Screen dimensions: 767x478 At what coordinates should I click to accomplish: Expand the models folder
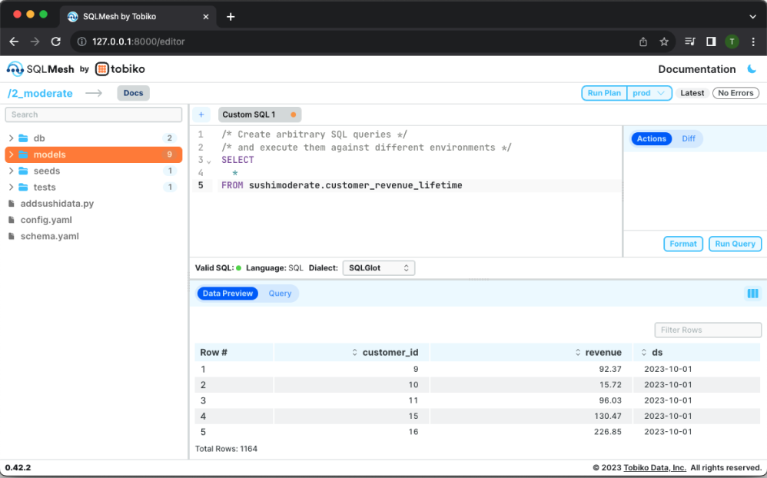11,154
